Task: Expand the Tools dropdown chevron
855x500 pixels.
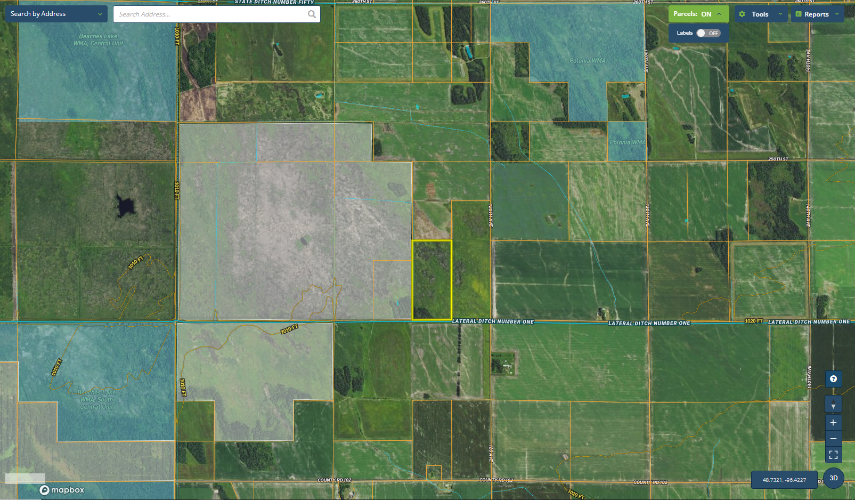Action: (x=780, y=14)
